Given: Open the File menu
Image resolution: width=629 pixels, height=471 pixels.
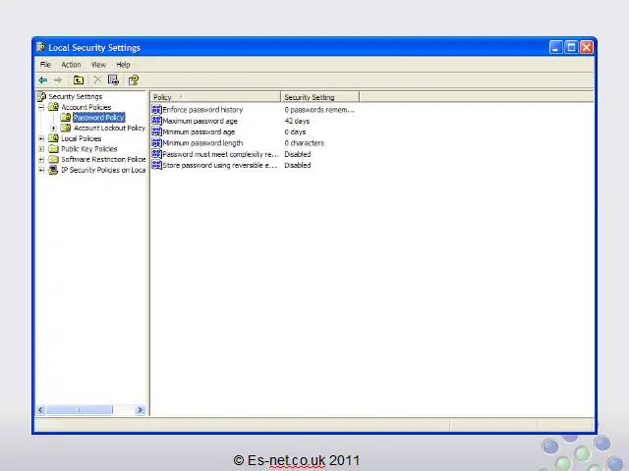Looking at the screenshot, I should tap(45, 65).
